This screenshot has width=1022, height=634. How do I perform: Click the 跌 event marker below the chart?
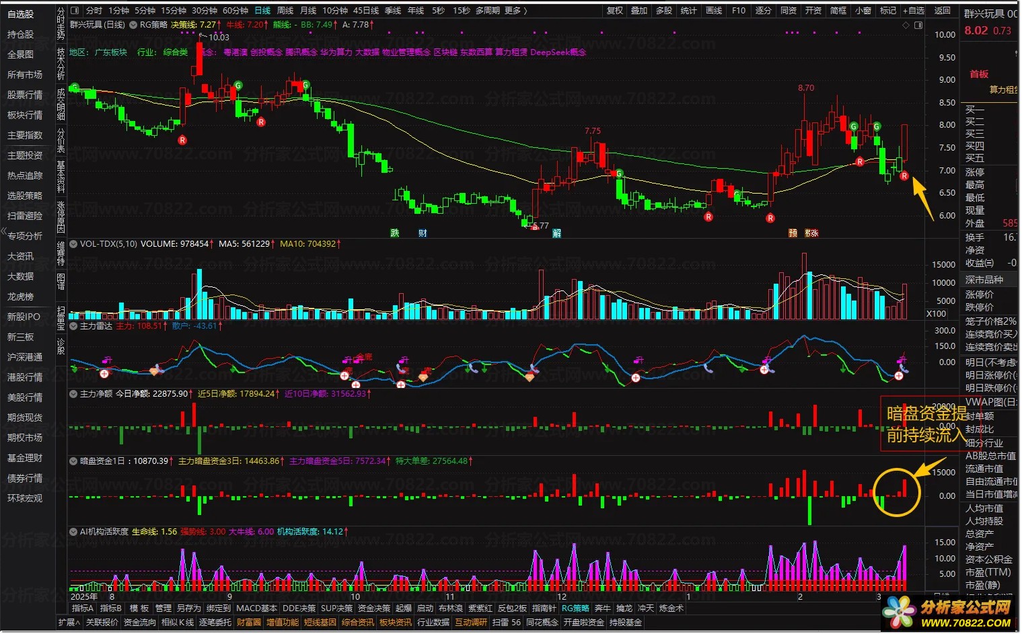tap(395, 233)
